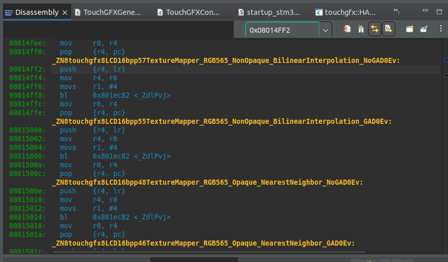448x262 pixels.
Task: Expand the address location dropdown
Action: click(x=325, y=30)
